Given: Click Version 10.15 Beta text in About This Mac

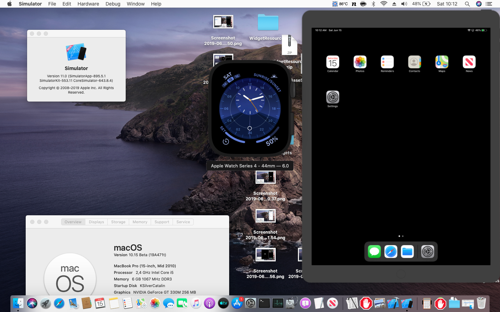Looking at the screenshot, I should pyautogui.click(x=140, y=255).
